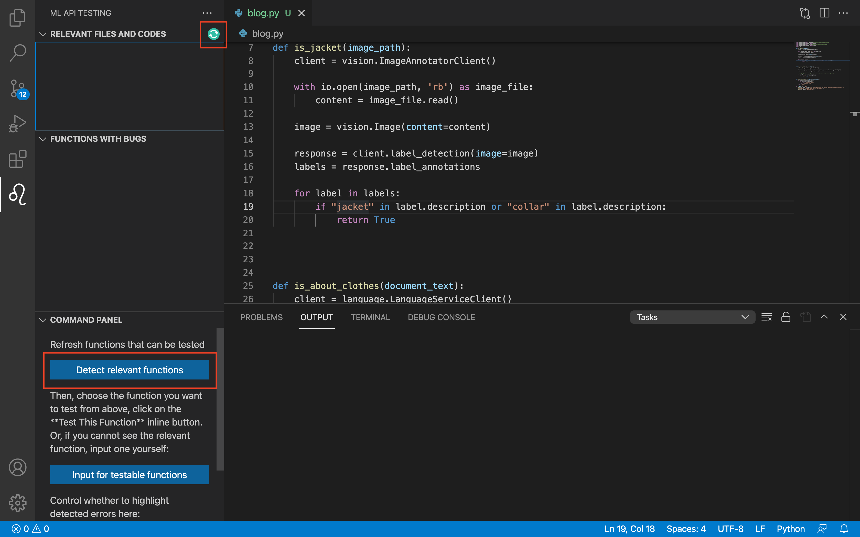
Task: Click the Detect relevant functions button
Action: [x=129, y=370]
